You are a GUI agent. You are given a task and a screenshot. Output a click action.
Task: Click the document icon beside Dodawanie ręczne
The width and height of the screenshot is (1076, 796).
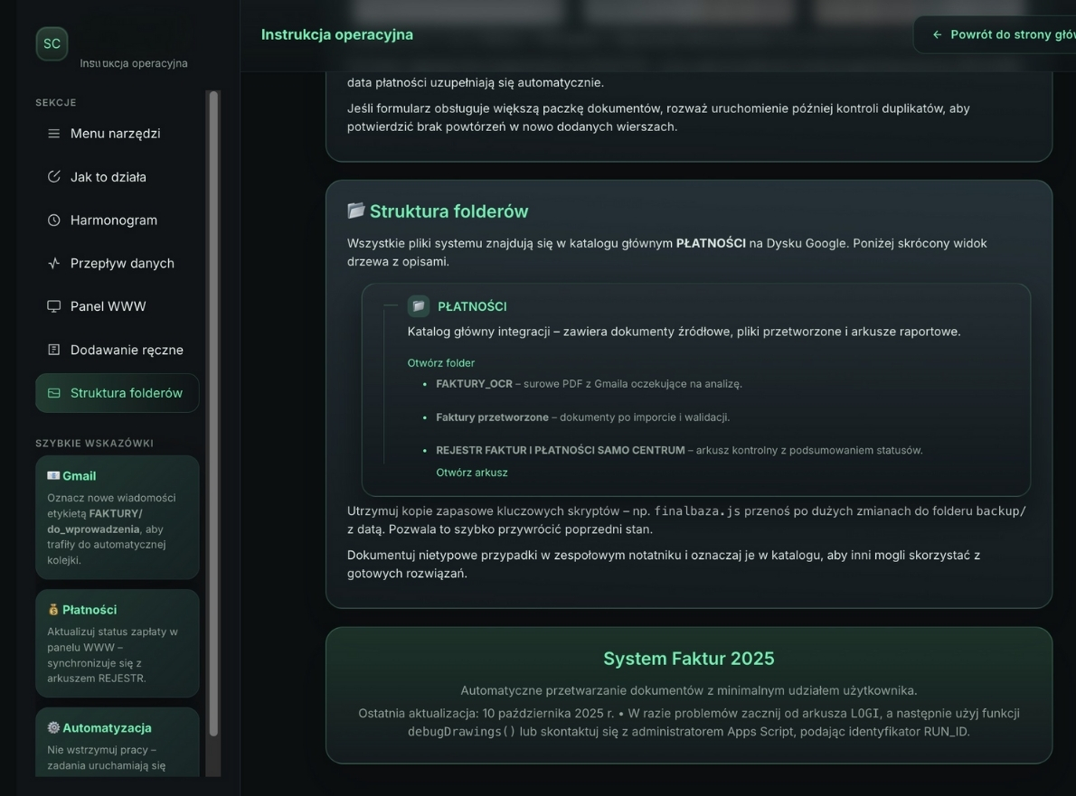54,350
